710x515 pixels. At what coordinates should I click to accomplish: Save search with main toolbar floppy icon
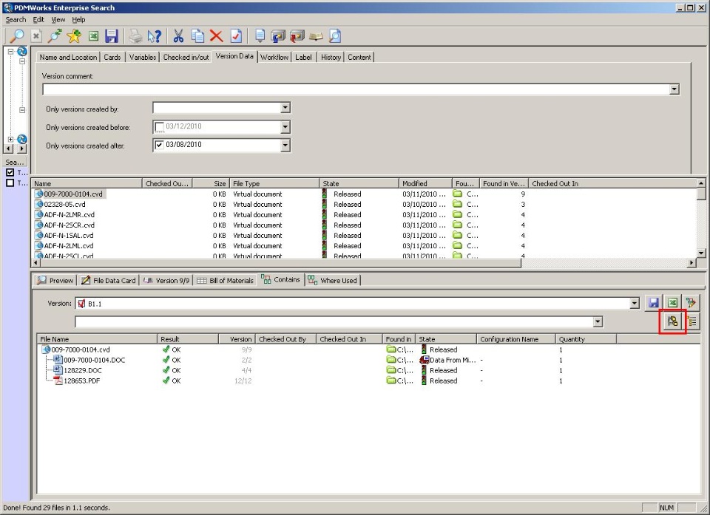pos(112,35)
